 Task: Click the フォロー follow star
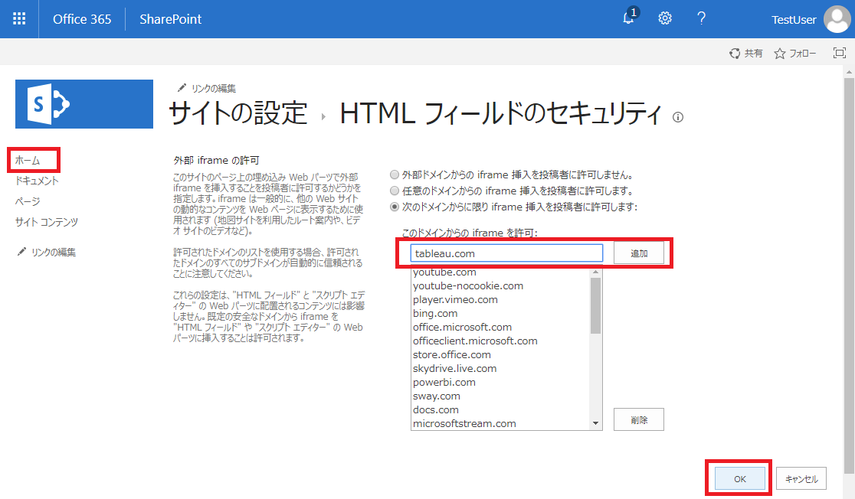pos(794,54)
